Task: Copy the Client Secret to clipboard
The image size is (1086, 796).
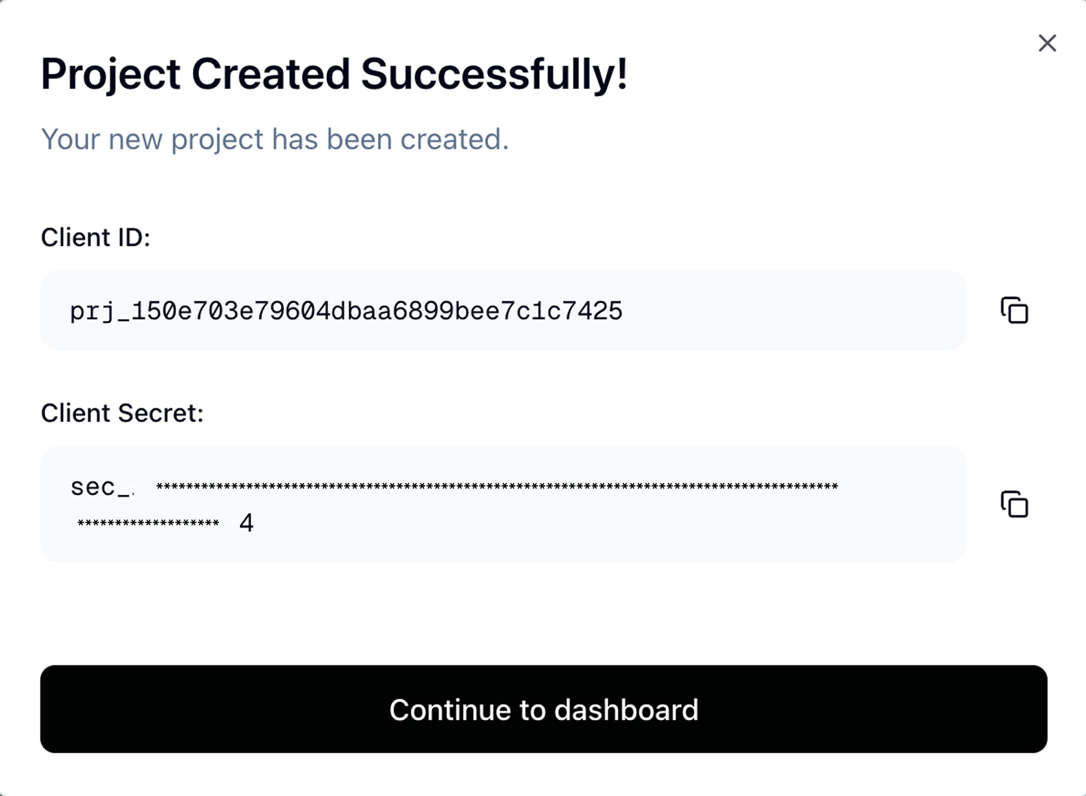Action: [x=1014, y=504]
